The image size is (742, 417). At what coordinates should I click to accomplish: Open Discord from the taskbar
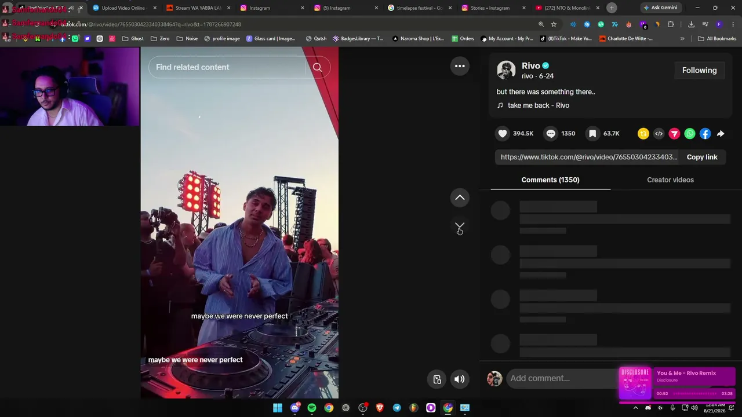[x=294, y=408]
